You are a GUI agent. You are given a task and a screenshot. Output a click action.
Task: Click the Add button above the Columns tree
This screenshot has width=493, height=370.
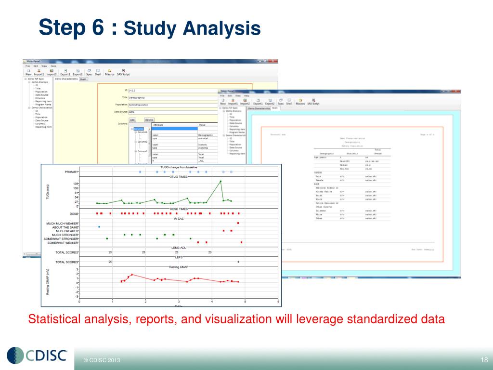point(132,120)
